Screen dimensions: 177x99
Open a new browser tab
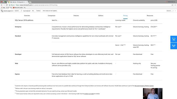[x=30, y=2]
